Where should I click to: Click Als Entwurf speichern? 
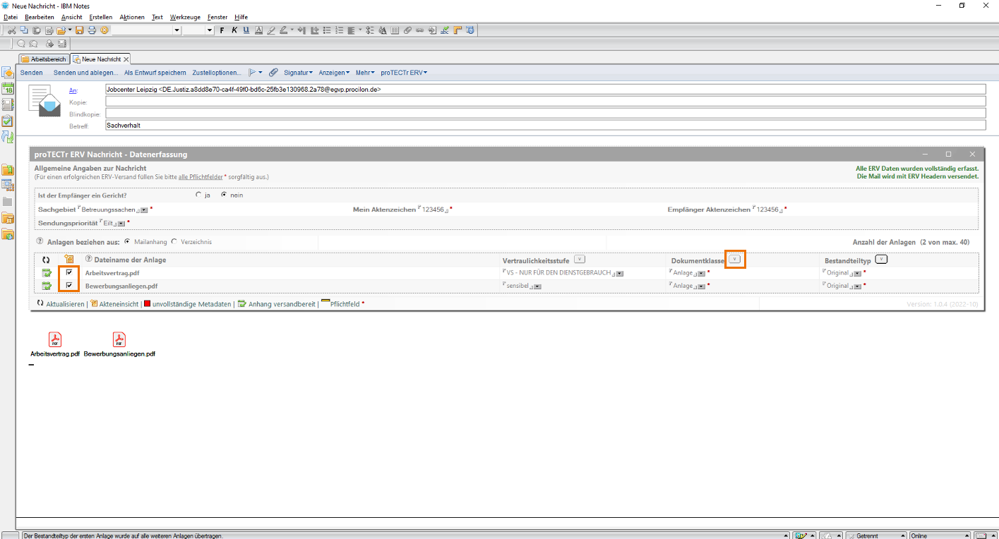point(155,73)
